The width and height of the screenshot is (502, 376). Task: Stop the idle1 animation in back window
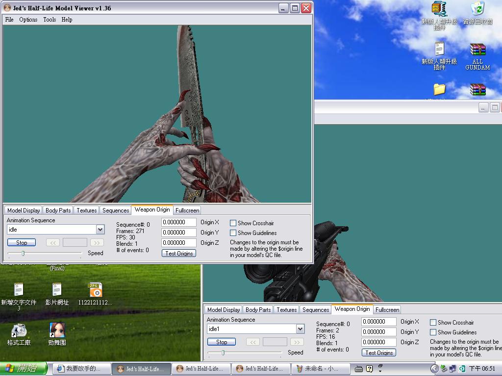coord(222,342)
